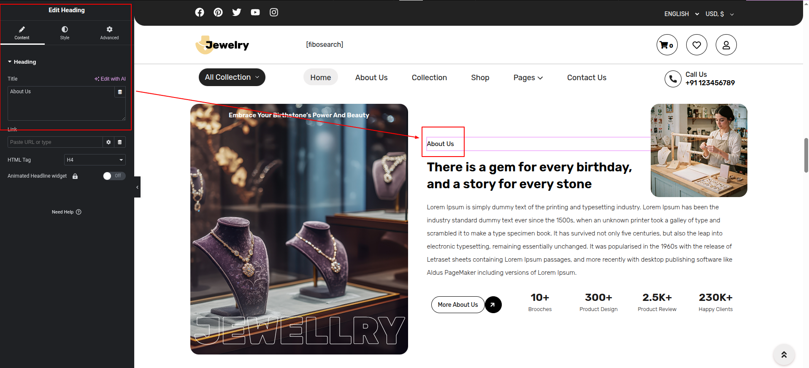
Task: Switch to the Style tab
Action: [x=65, y=32]
